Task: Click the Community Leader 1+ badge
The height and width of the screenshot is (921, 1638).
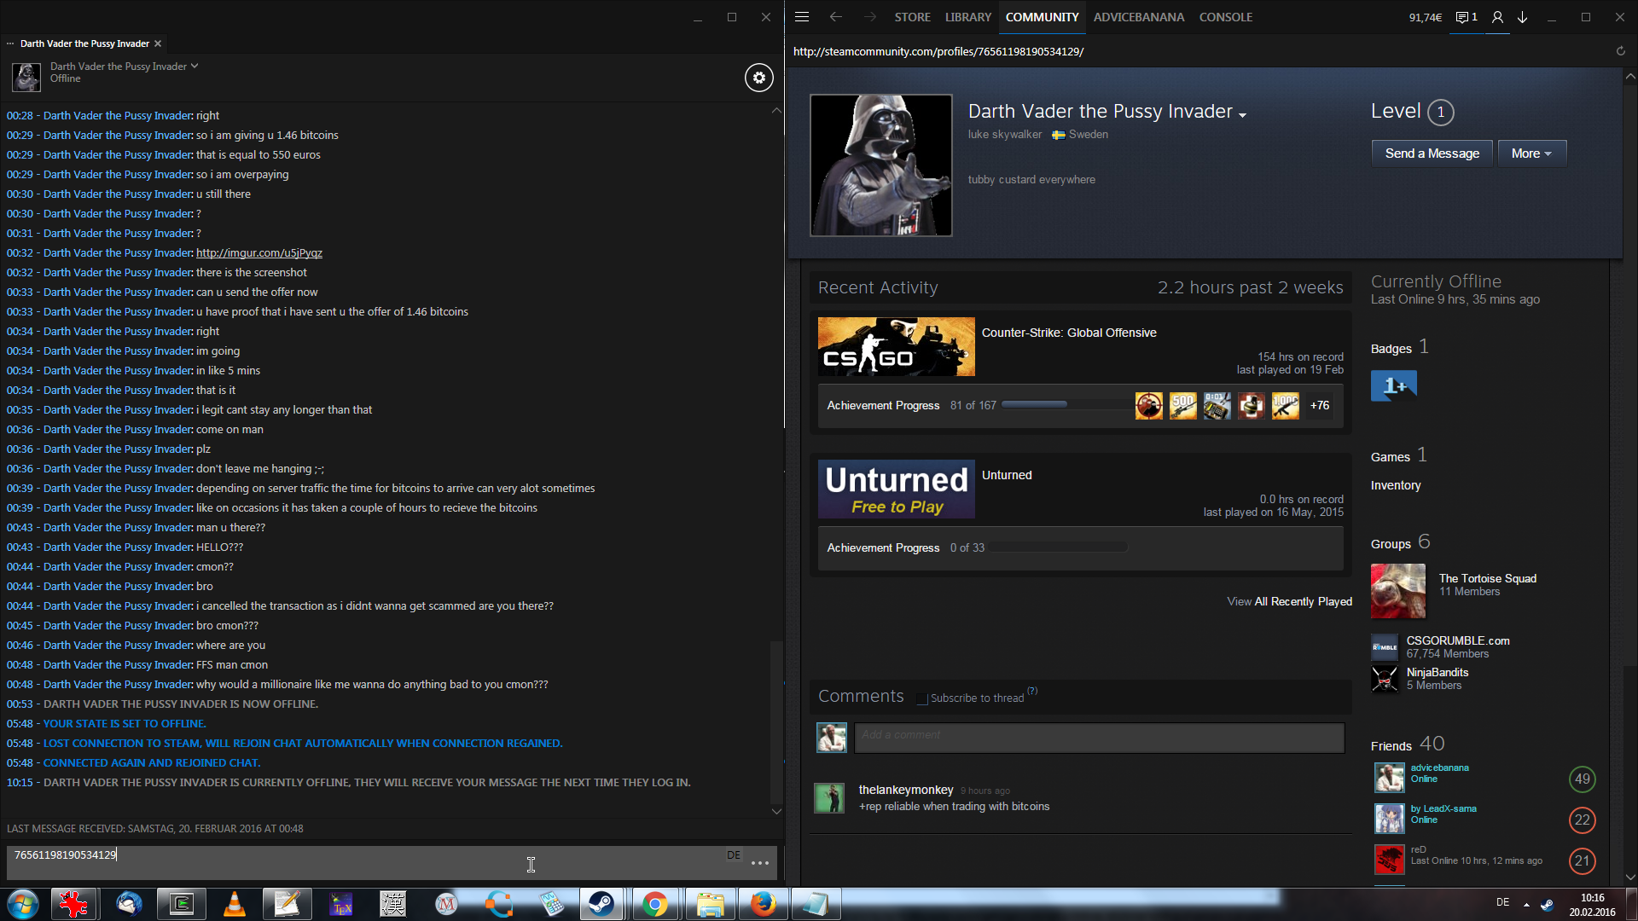Action: [1393, 385]
